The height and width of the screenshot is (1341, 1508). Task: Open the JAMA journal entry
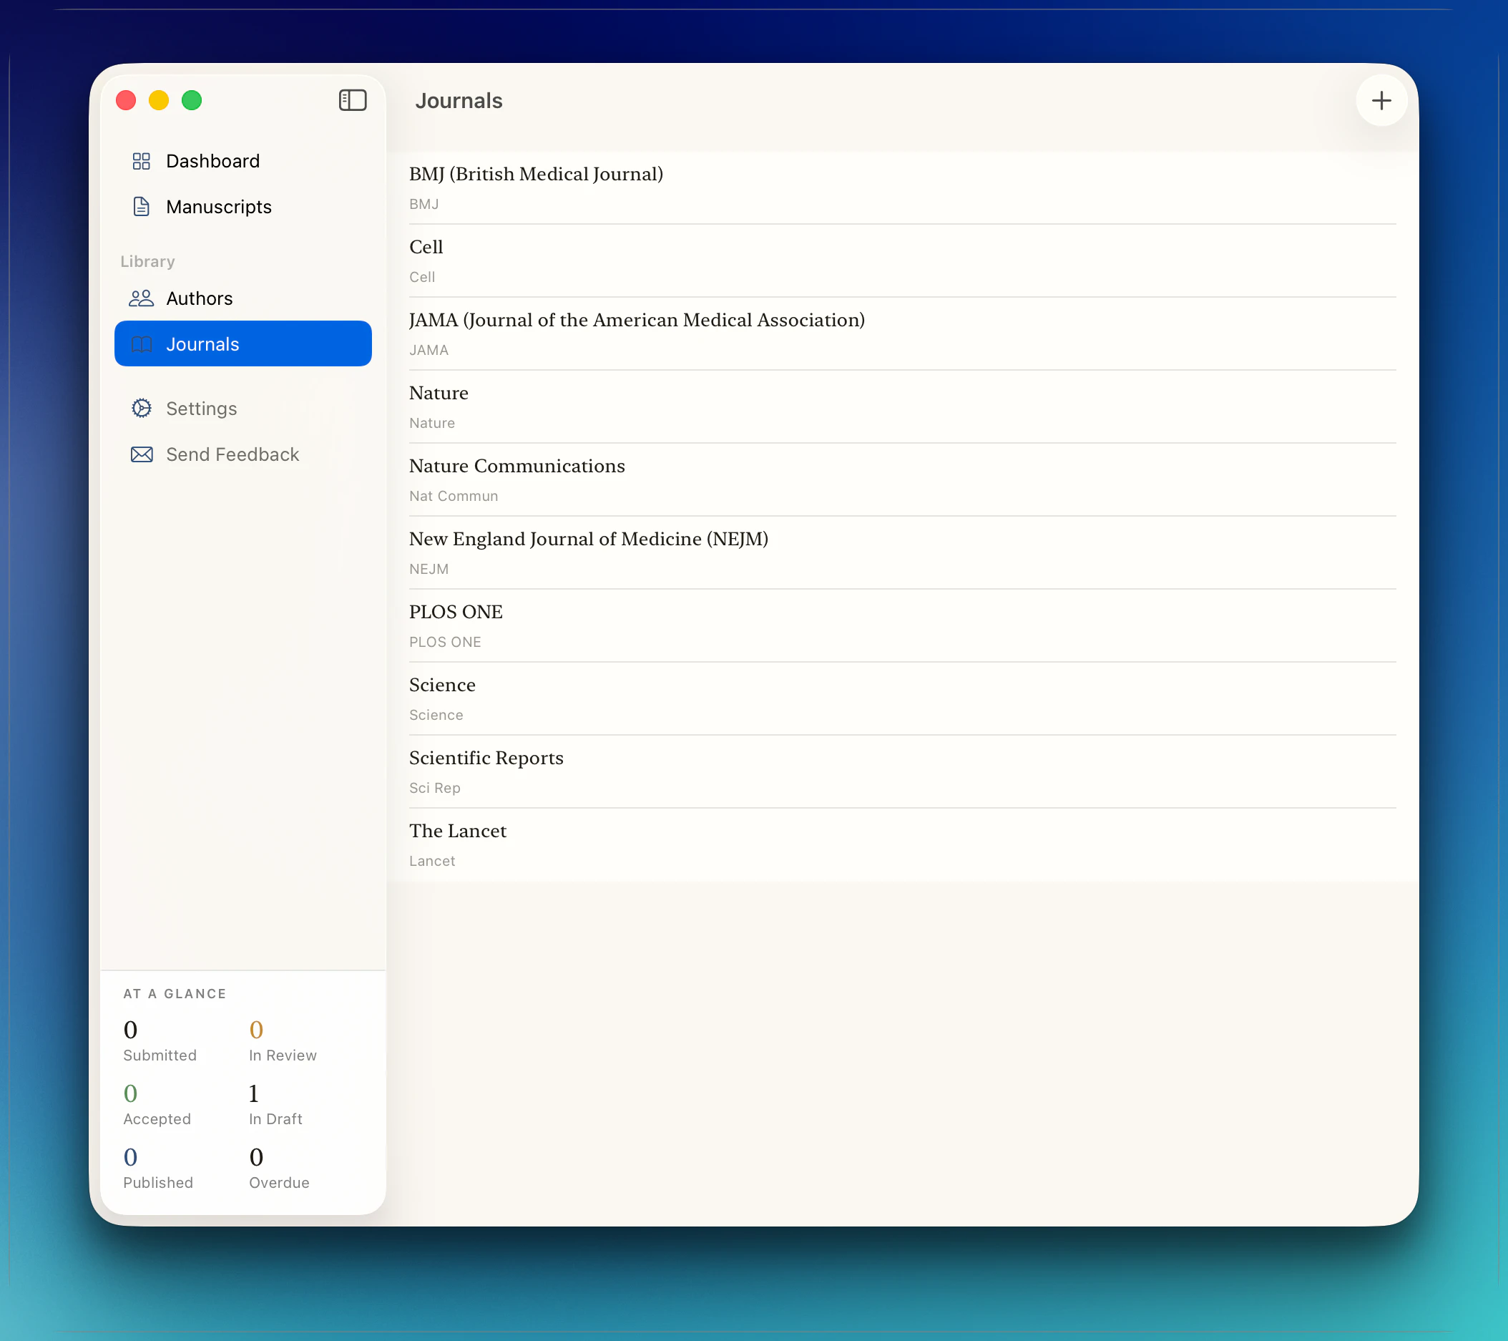(902, 334)
